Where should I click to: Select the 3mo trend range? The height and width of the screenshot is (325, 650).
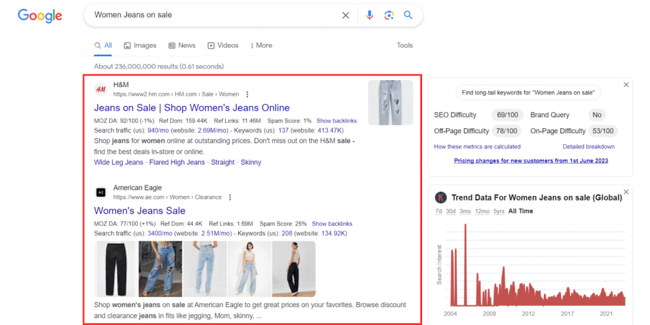click(x=465, y=211)
